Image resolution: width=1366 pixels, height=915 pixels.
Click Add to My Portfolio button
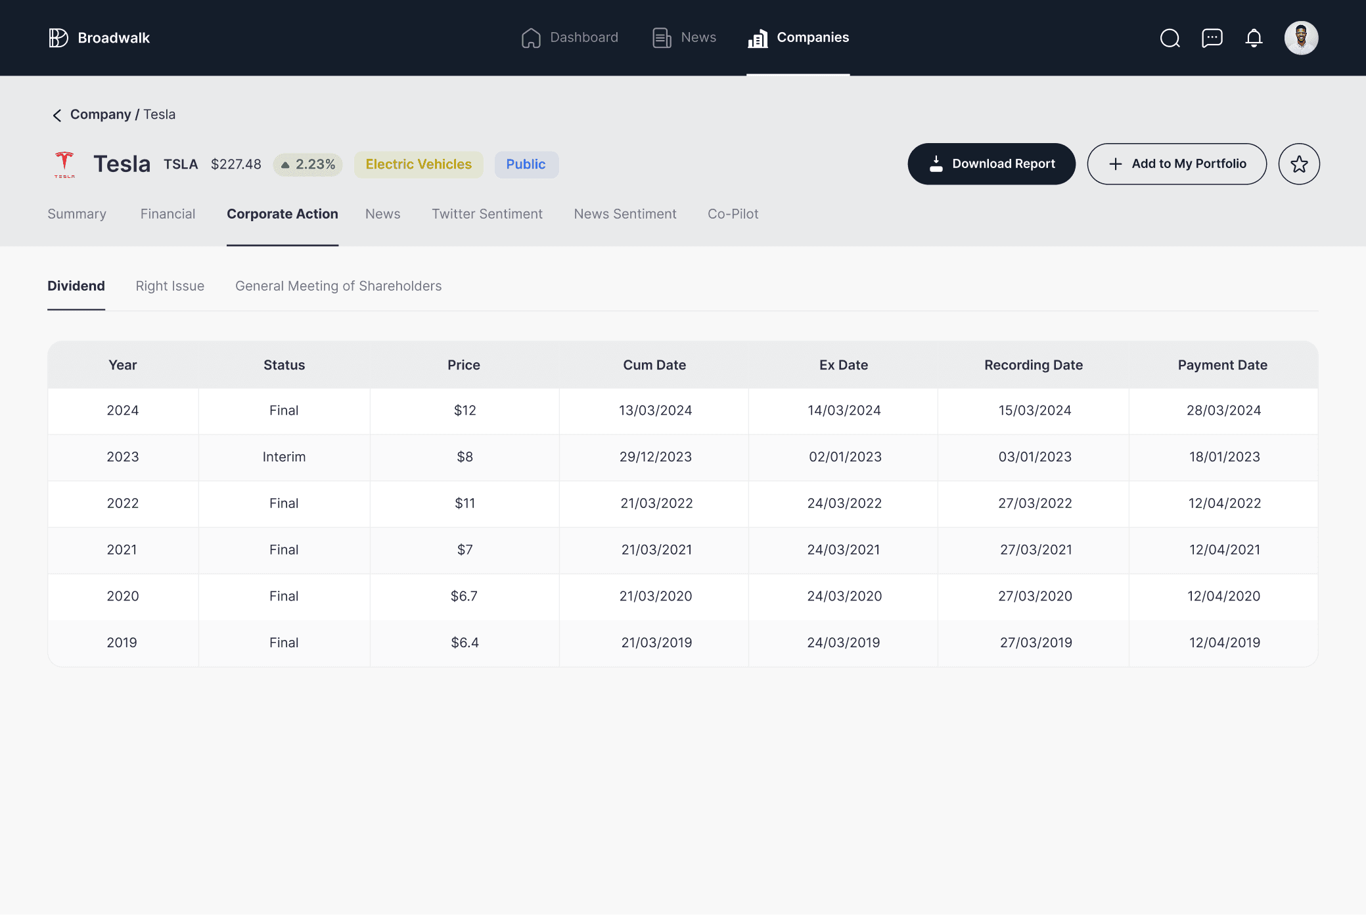[x=1176, y=164]
